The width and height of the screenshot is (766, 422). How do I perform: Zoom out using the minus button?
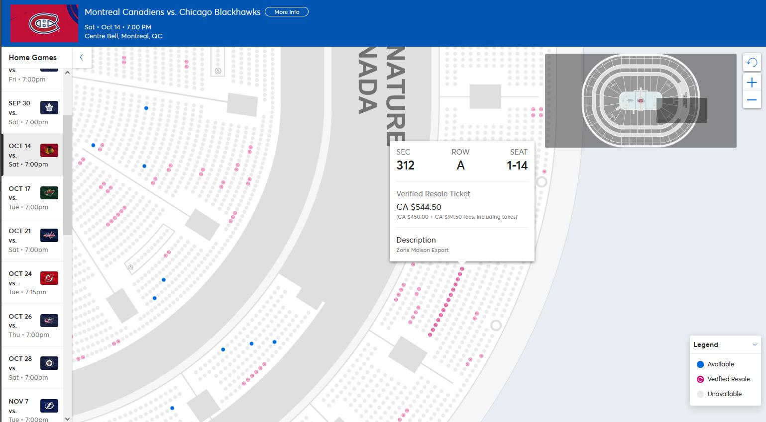[x=752, y=100]
